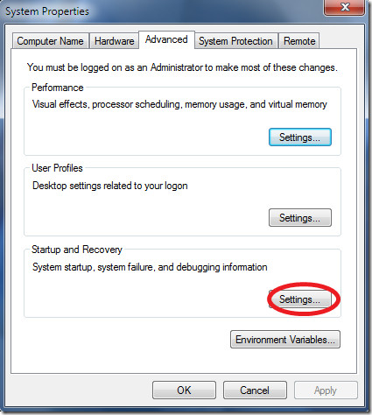
Task: Dismiss changes with the Cancel button
Action: (255, 390)
